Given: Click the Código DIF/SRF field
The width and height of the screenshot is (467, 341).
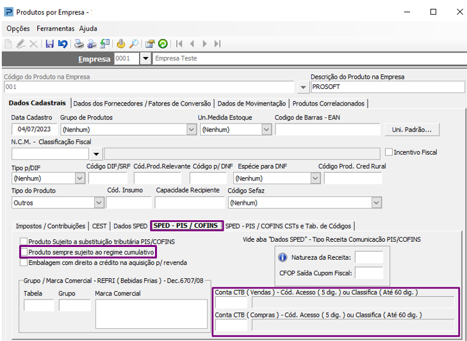Looking at the screenshot, I should (108, 178).
